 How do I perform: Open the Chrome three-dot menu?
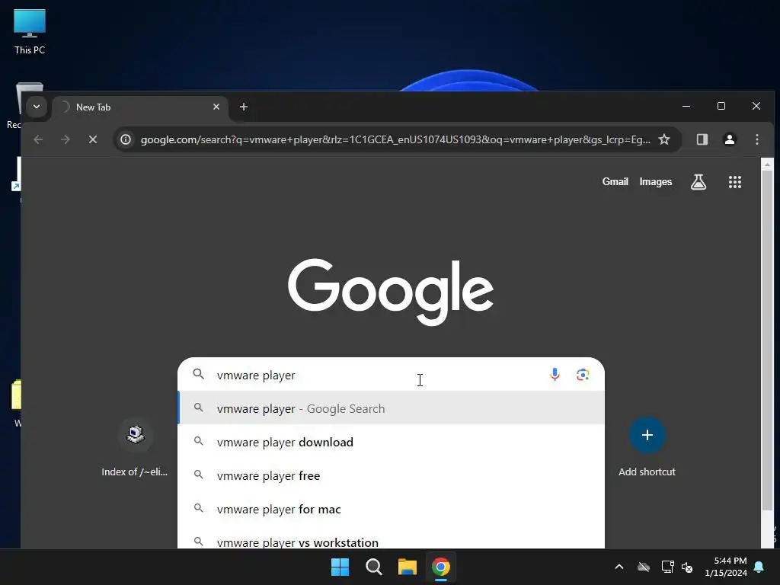[756, 140]
